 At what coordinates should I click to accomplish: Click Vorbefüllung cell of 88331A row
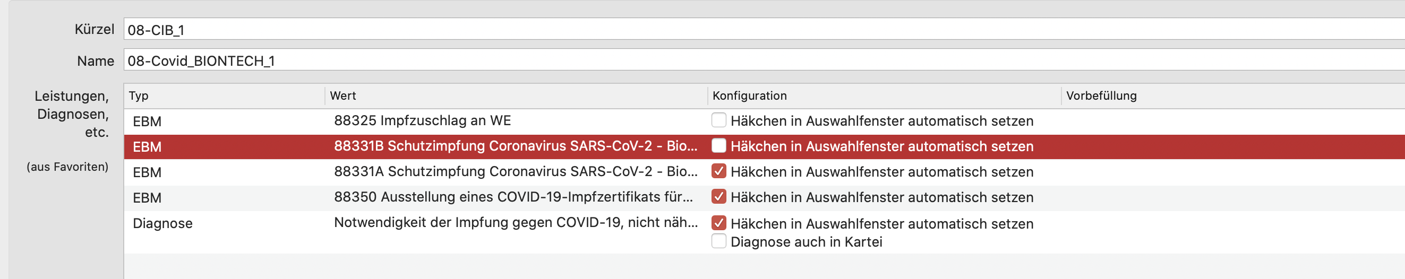click(1232, 172)
